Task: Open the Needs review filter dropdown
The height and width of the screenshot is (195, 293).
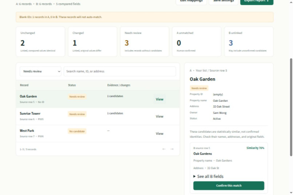Action: pos(41,71)
